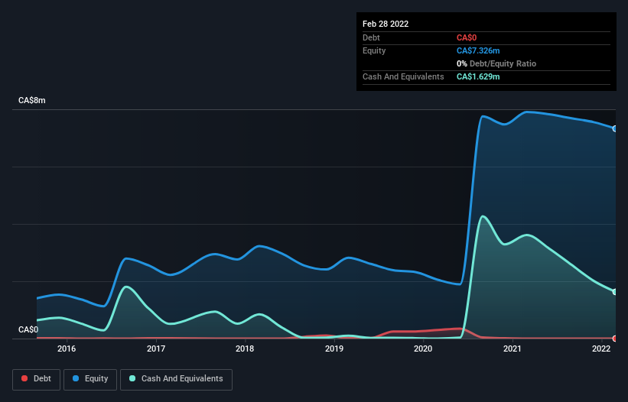The width and height of the screenshot is (628, 402).
Task: Click the red Debt endpoint marker
Action: (615, 339)
